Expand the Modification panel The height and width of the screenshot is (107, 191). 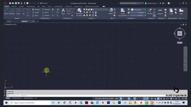click(x=46, y=18)
